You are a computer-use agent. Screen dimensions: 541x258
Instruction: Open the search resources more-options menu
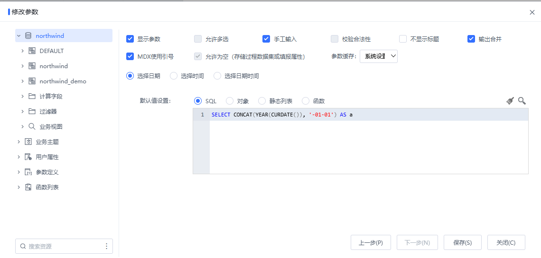(107, 246)
